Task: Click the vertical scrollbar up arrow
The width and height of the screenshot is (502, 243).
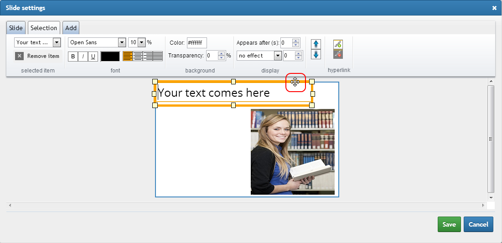Action: pos(491,82)
